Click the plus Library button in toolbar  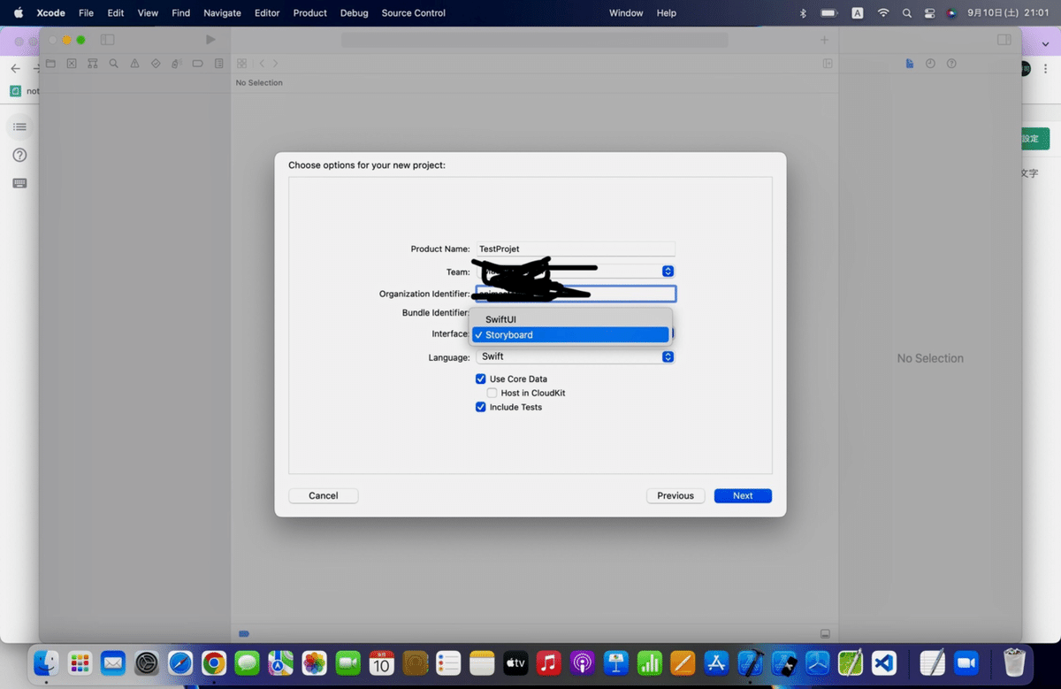coord(824,40)
